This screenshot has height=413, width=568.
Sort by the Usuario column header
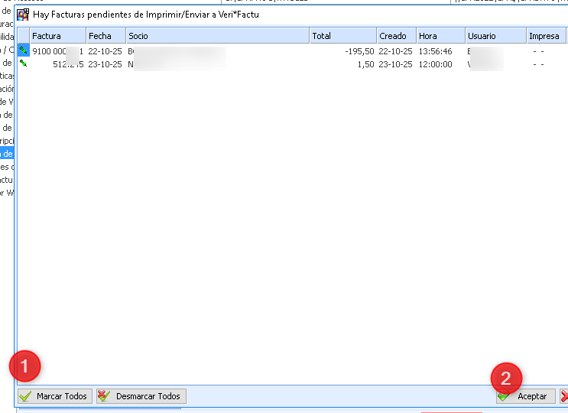click(x=495, y=36)
